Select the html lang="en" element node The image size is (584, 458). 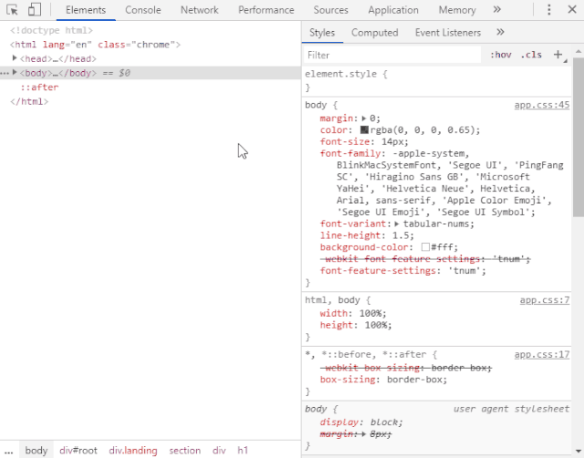pos(95,45)
